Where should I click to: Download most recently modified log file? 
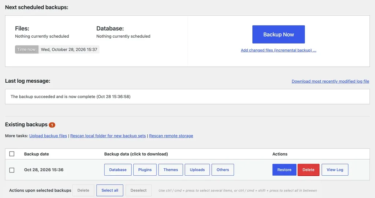tap(330, 81)
